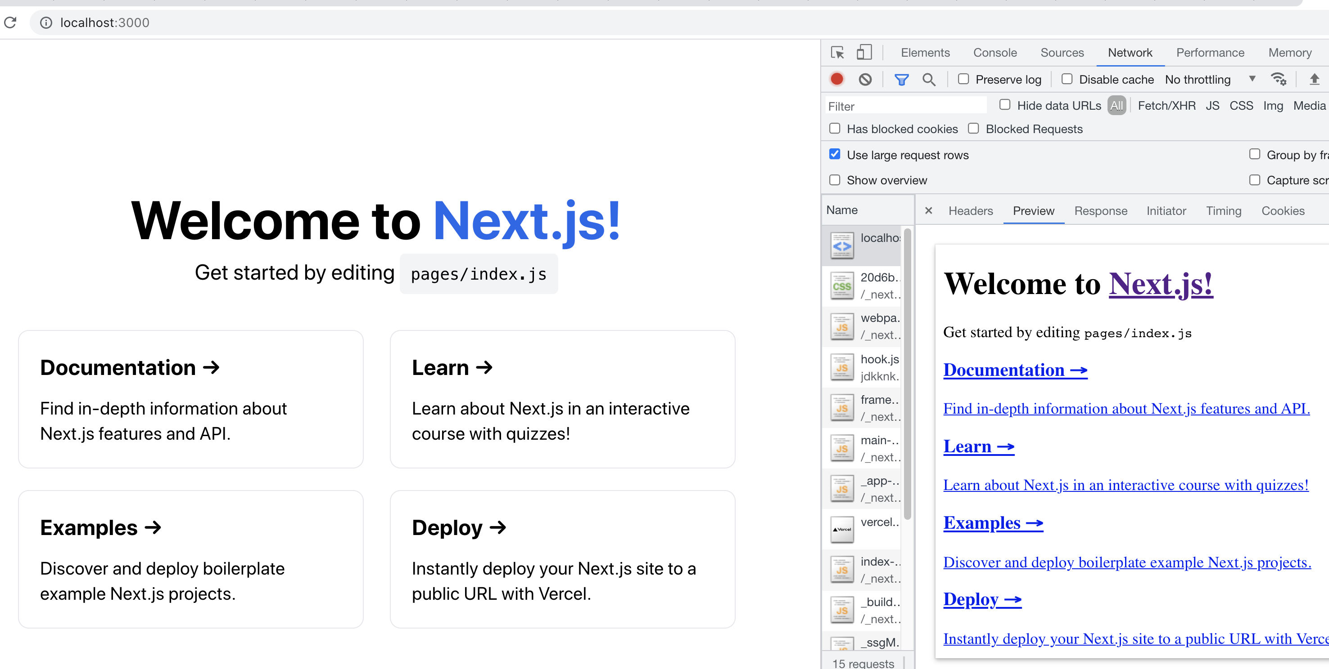The width and height of the screenshot is (1329, 669).
Task: Reload the page with the refresh icon
Action: point(11,22)
